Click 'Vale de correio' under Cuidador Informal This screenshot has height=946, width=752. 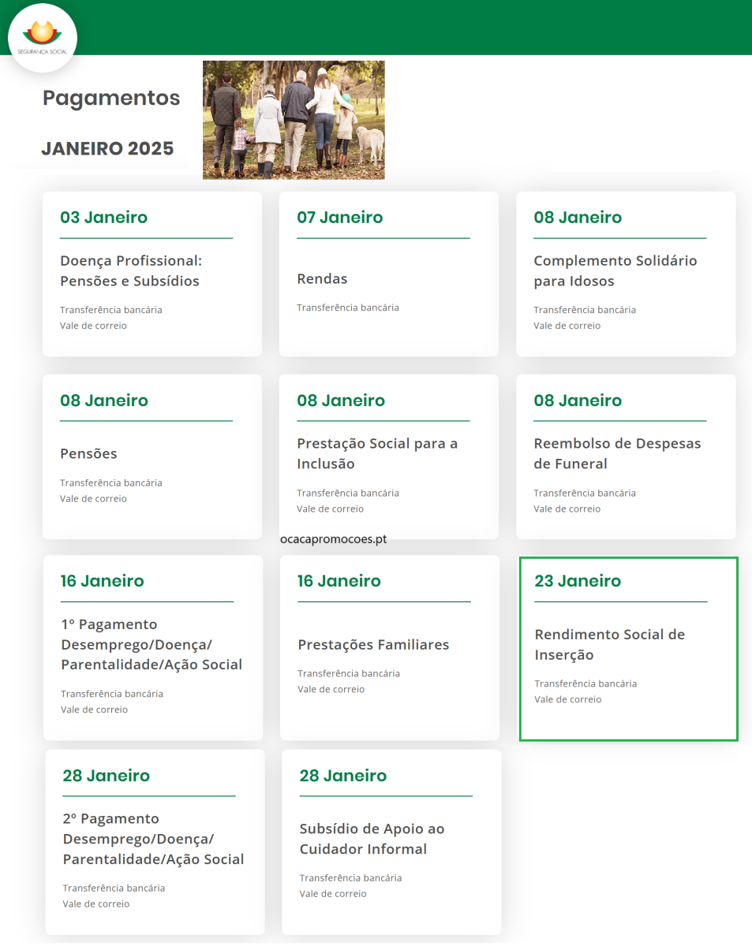pos(332,893)
